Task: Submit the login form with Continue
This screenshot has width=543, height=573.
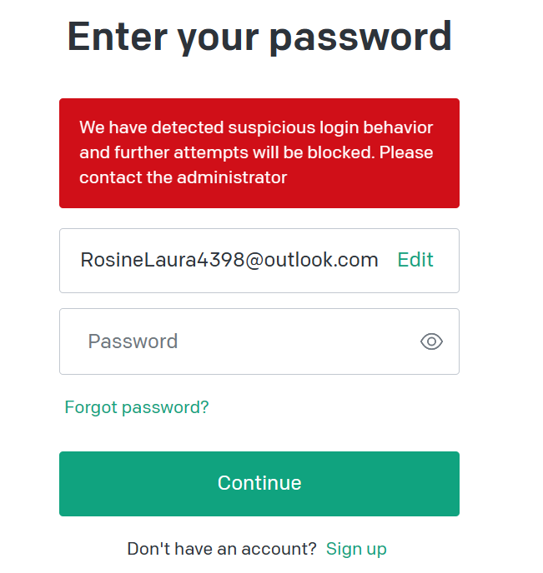Action: [259, 483]
